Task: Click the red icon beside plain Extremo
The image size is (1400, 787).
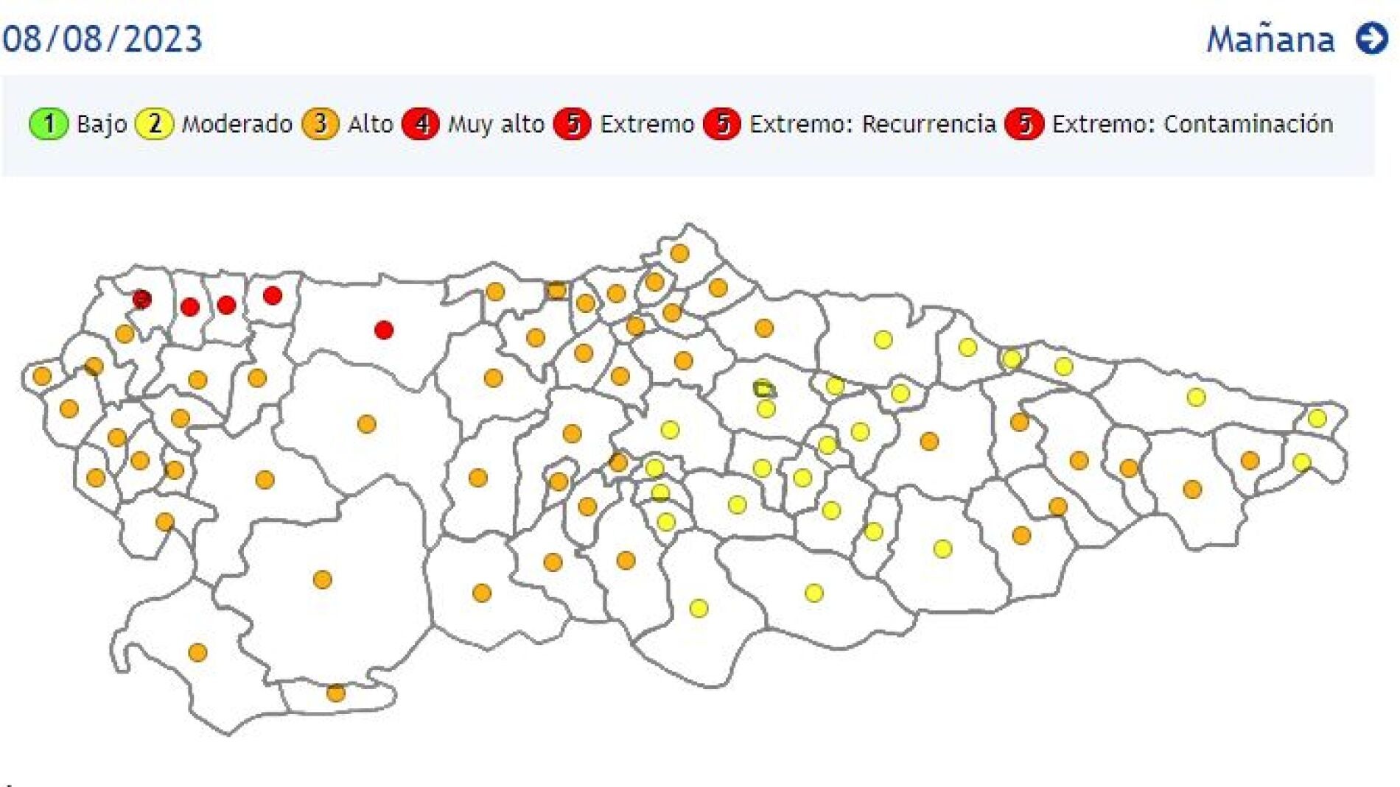Action: click(x=573, y=124)
